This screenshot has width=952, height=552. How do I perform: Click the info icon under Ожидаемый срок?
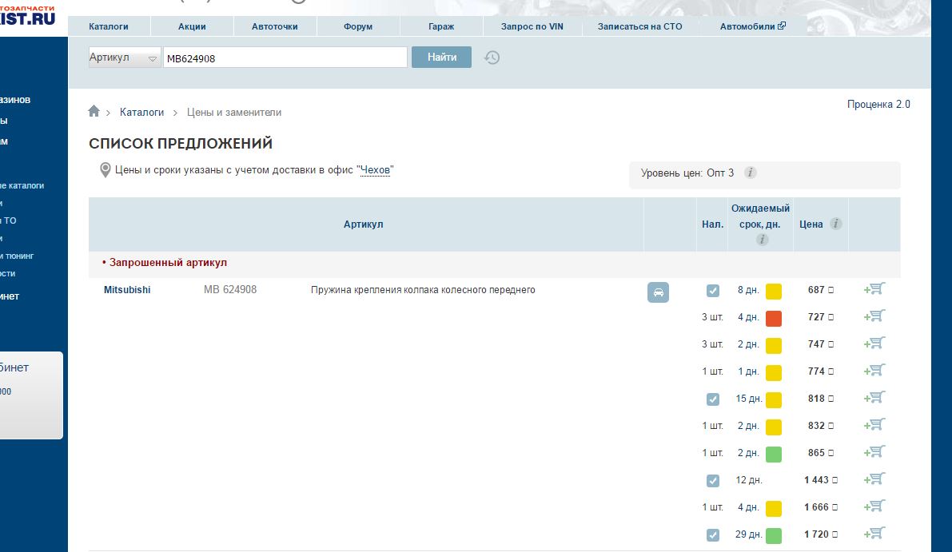(762, 240)
